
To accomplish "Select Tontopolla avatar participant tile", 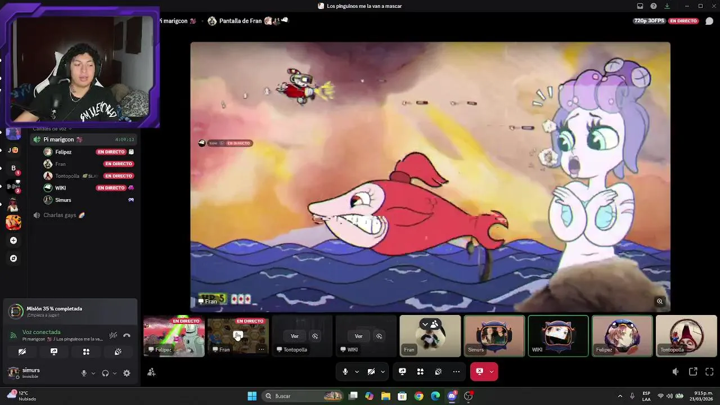I will point(686,336).
